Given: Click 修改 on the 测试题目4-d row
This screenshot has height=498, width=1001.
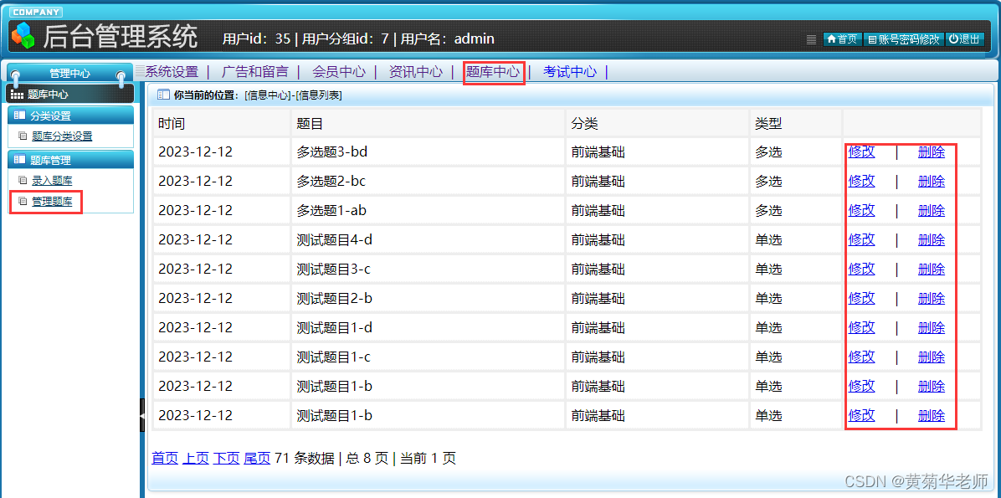Looking at the screenshot, I should coord(861,239).
